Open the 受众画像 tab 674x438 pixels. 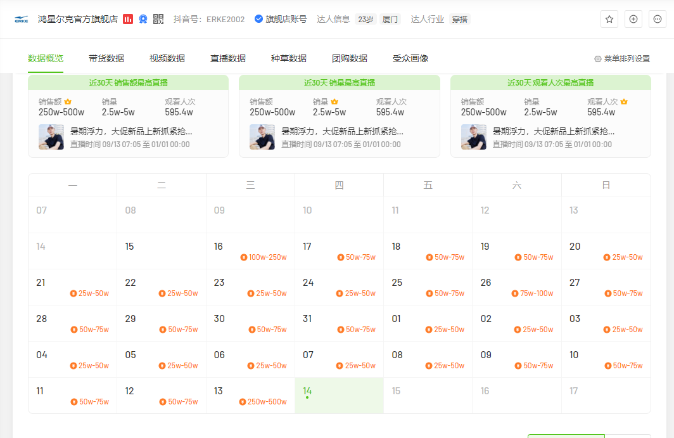(410, 58)
